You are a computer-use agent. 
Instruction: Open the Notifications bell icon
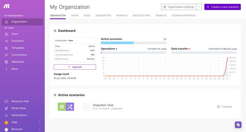tap(6, 115)
